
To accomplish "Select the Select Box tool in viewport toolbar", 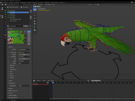I will tap(35, 10).
